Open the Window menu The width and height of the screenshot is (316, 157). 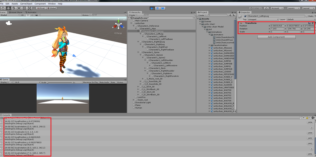pos(52,4)
